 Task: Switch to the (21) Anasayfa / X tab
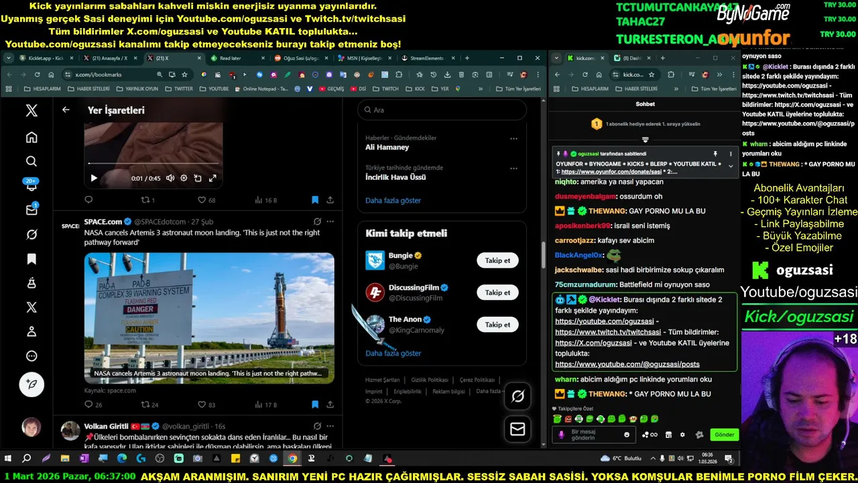(x=109, y=58)
